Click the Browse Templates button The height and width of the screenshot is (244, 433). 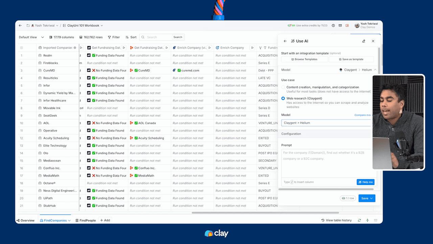pos(304,59)
